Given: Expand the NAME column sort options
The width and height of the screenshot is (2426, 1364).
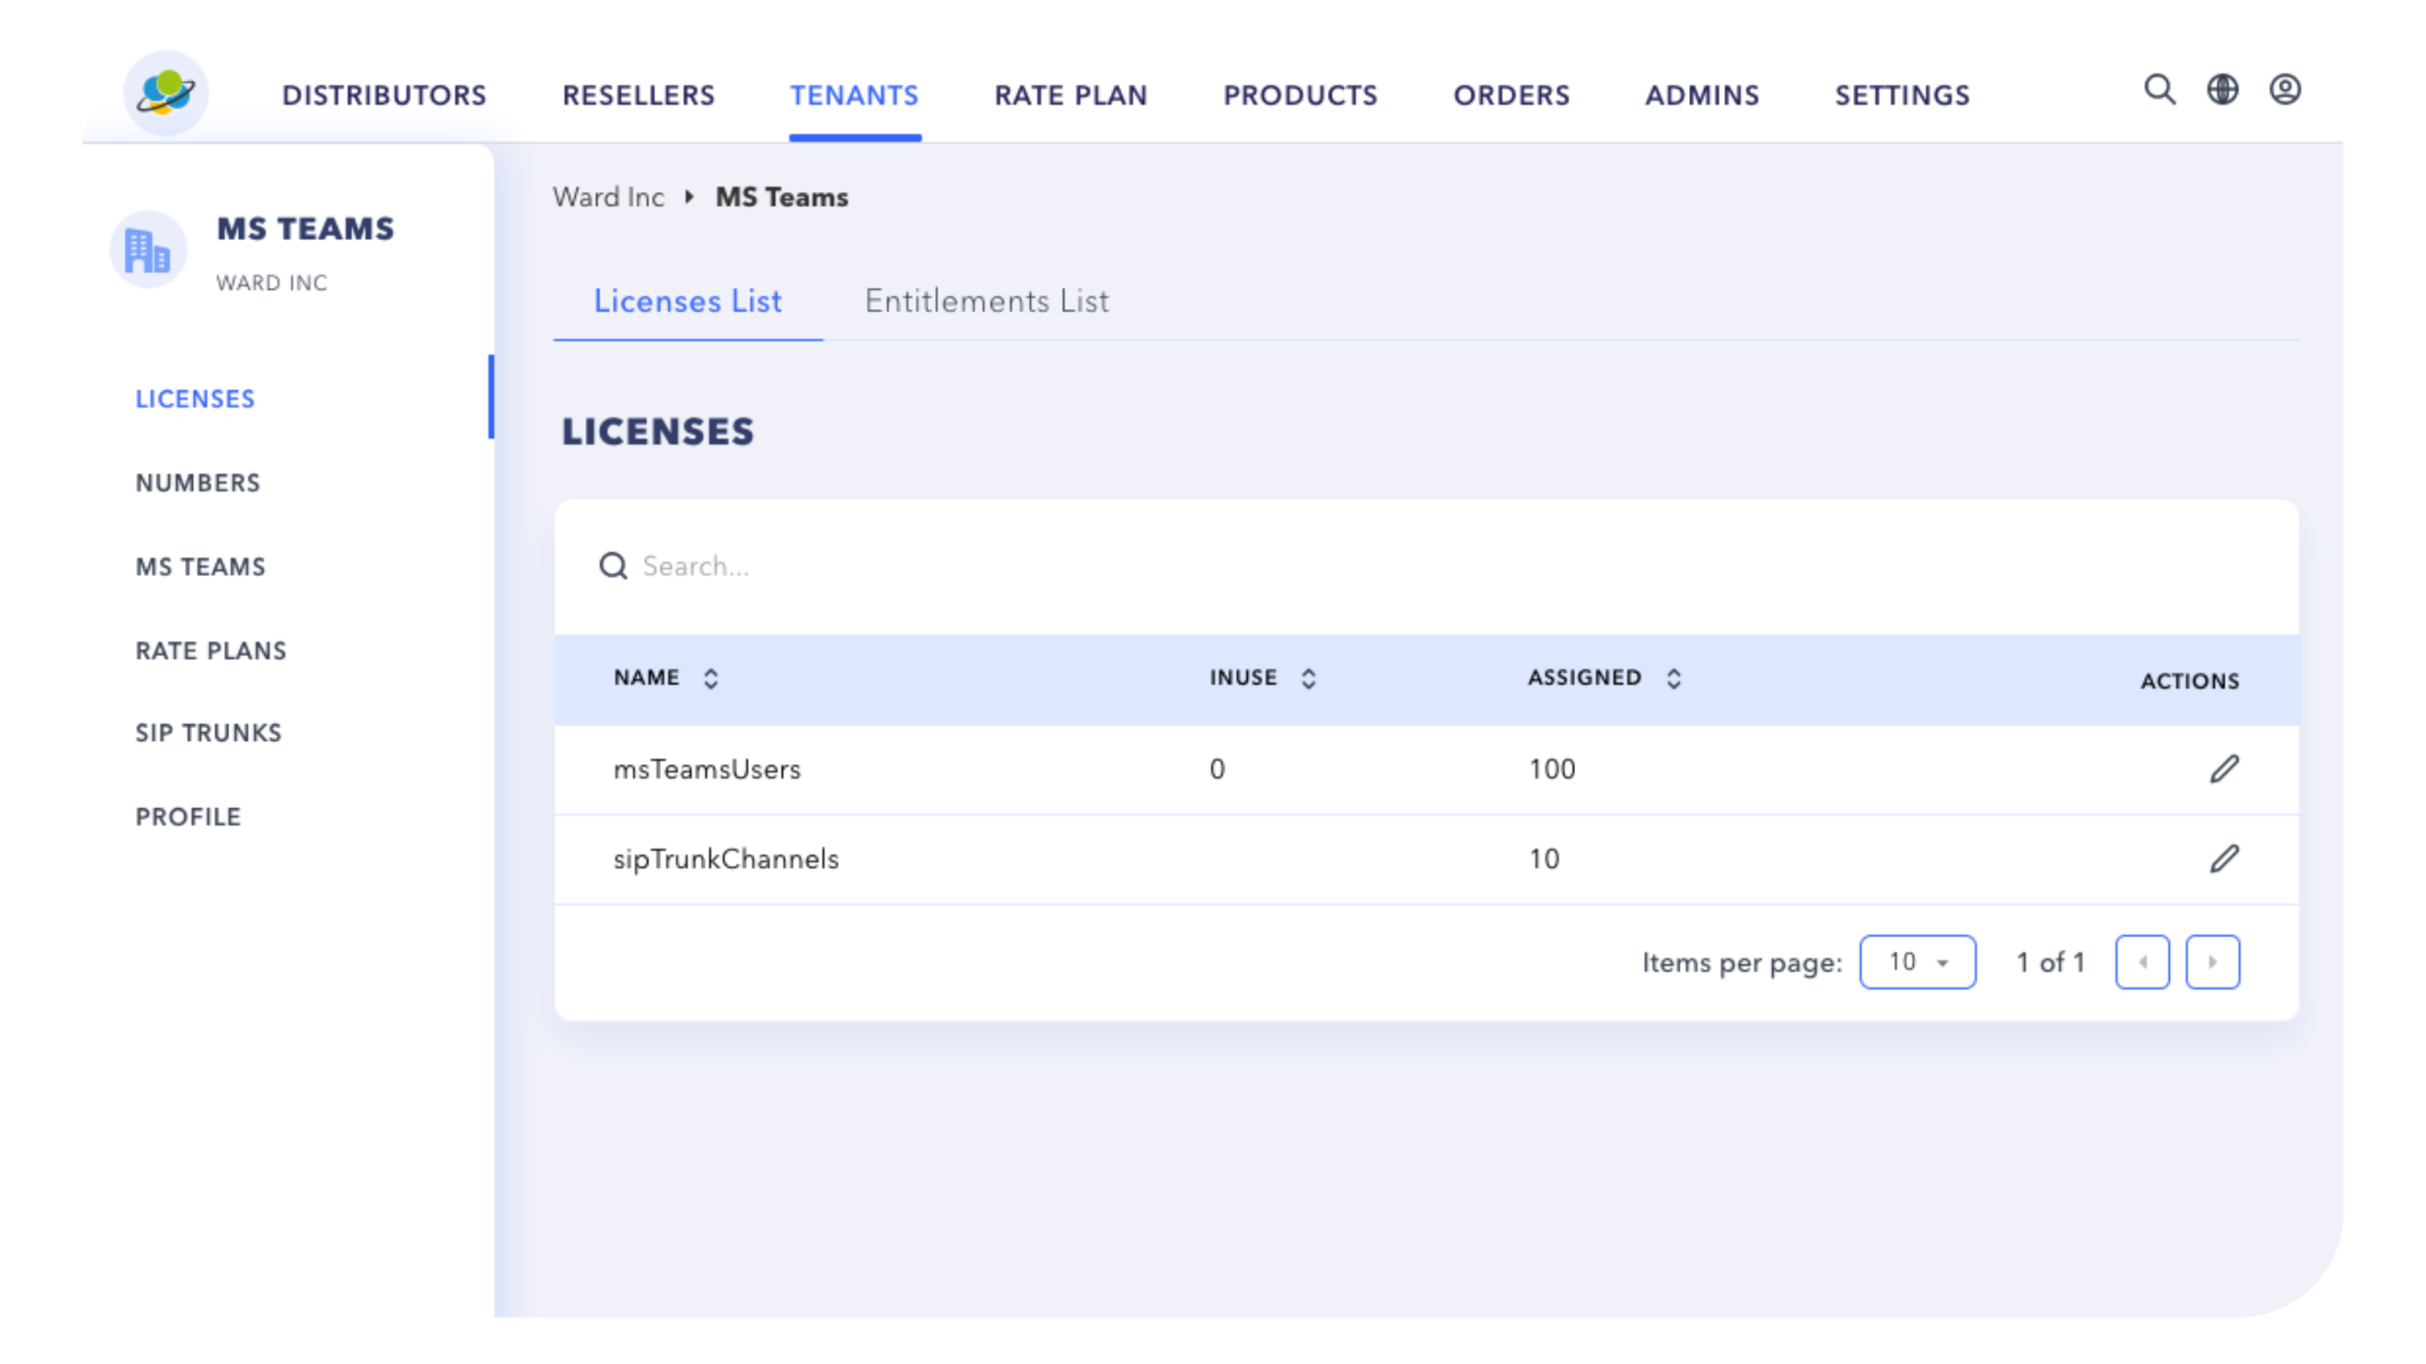Looking at the screenshot, I should [710, 676].
